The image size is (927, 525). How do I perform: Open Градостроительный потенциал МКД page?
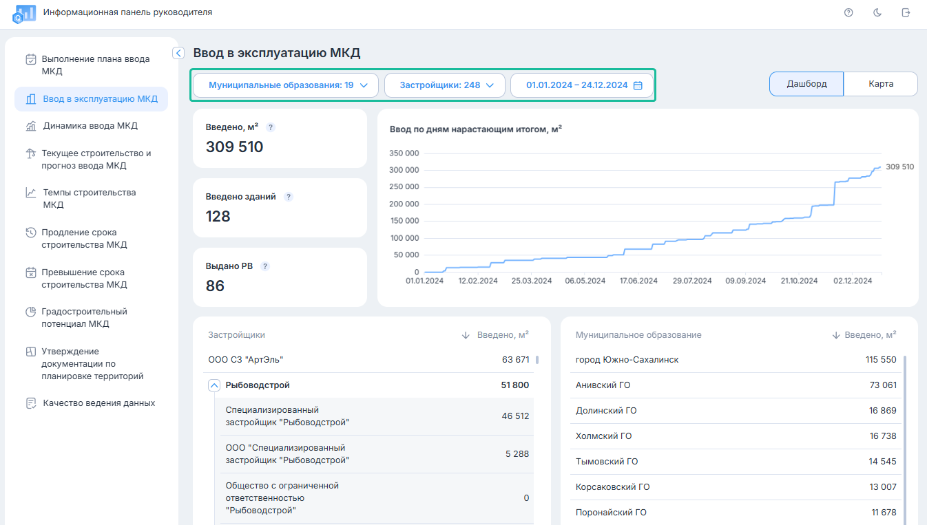click(x=84, y=318)
